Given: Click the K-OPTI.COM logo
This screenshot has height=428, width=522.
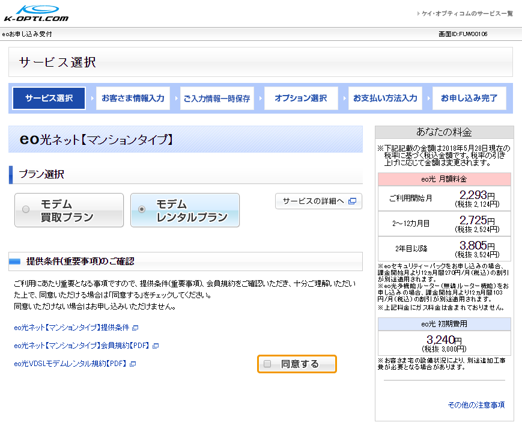Looking at the screenshot, I should (x=36, y=13).
